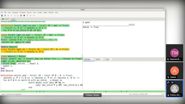The image size is (185, 104).
Task: Click 'Axiom forall_impl_ex' highlighted line
Action: [x=35, y=49]
